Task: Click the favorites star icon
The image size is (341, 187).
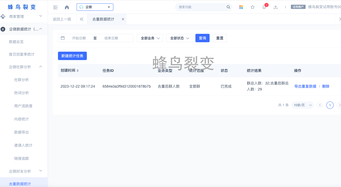Action: [253, 7]
